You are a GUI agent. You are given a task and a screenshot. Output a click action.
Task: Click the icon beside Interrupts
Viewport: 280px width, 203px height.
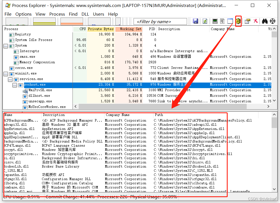tap(16, 51)
